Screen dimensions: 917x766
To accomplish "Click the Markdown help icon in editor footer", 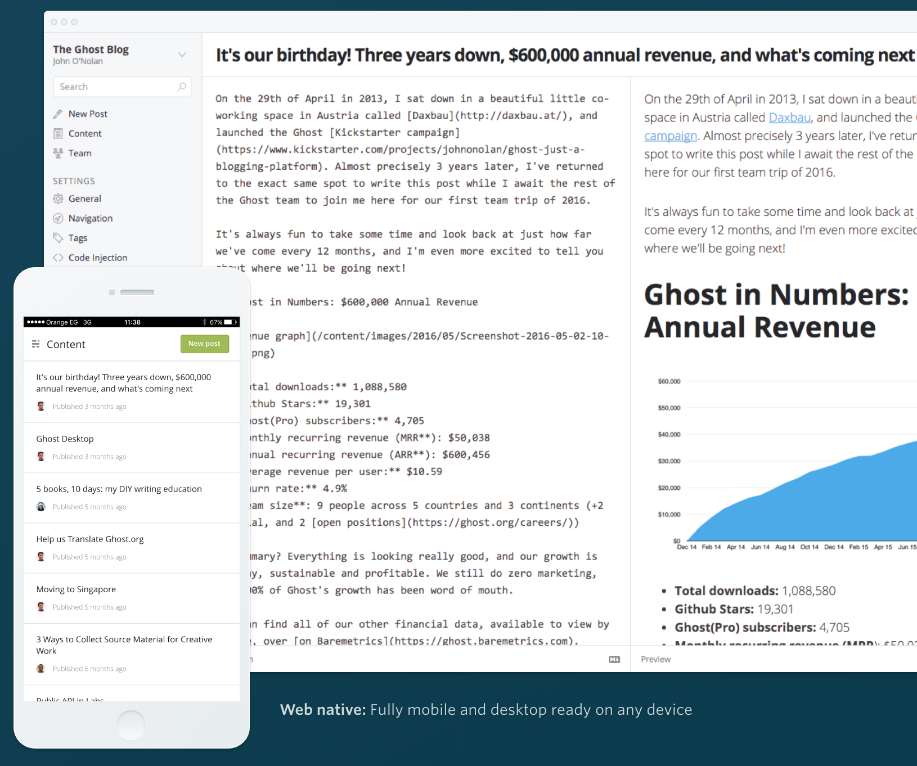I will click(x=614, y=659).
